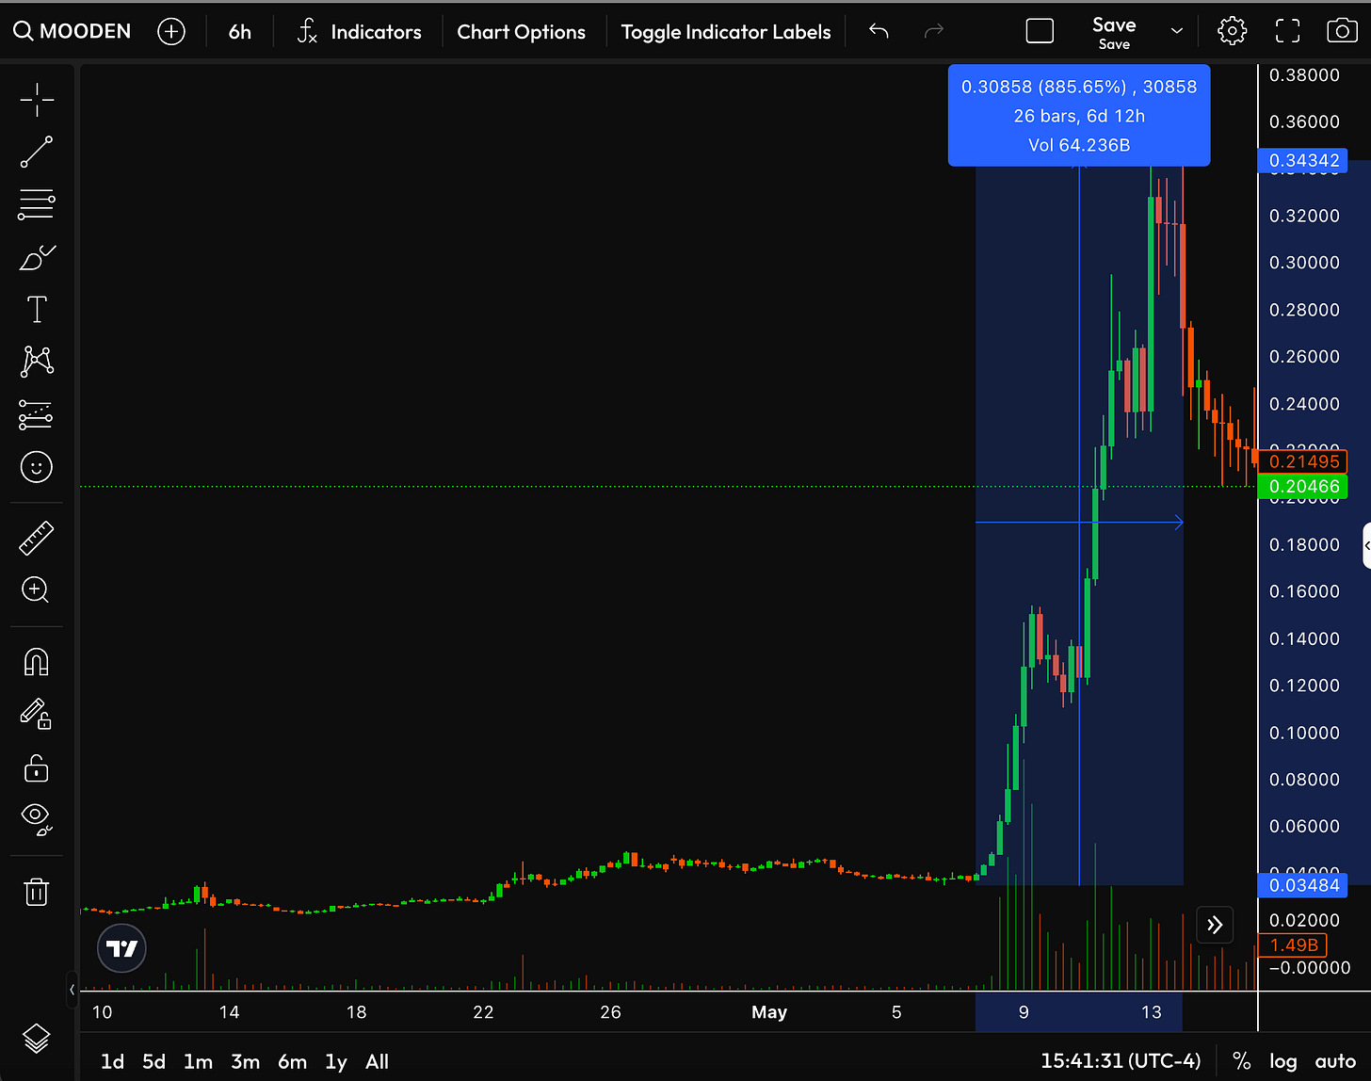Take a chart snapshot with camera icon
Screen dimensions: 1371x1081
1341,31
